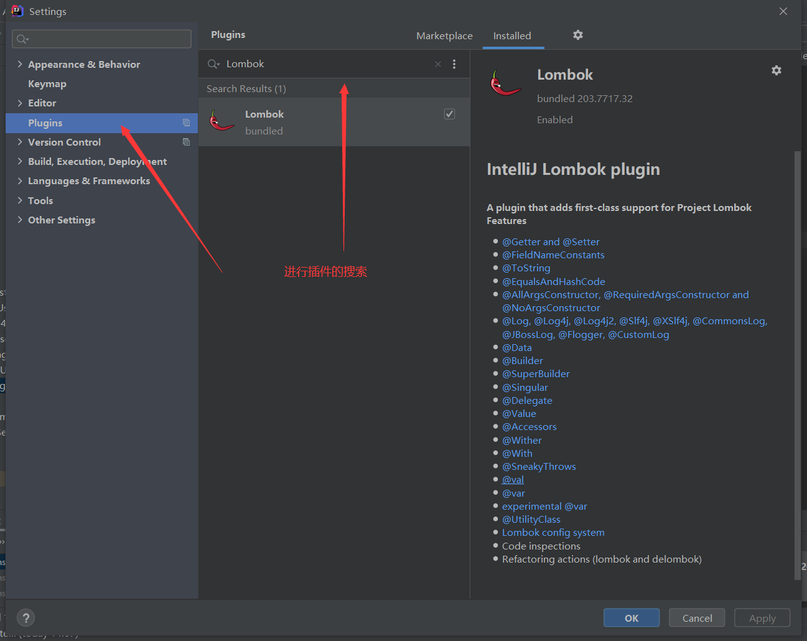Viewport: 807px width, 641px height.
Task: Open the @Builder link
Action: pyautogui.click(x=523, y=360)
